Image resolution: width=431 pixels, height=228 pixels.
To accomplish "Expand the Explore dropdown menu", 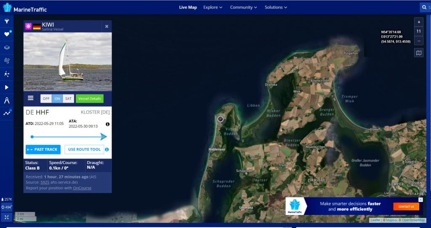I will [213, 7].
